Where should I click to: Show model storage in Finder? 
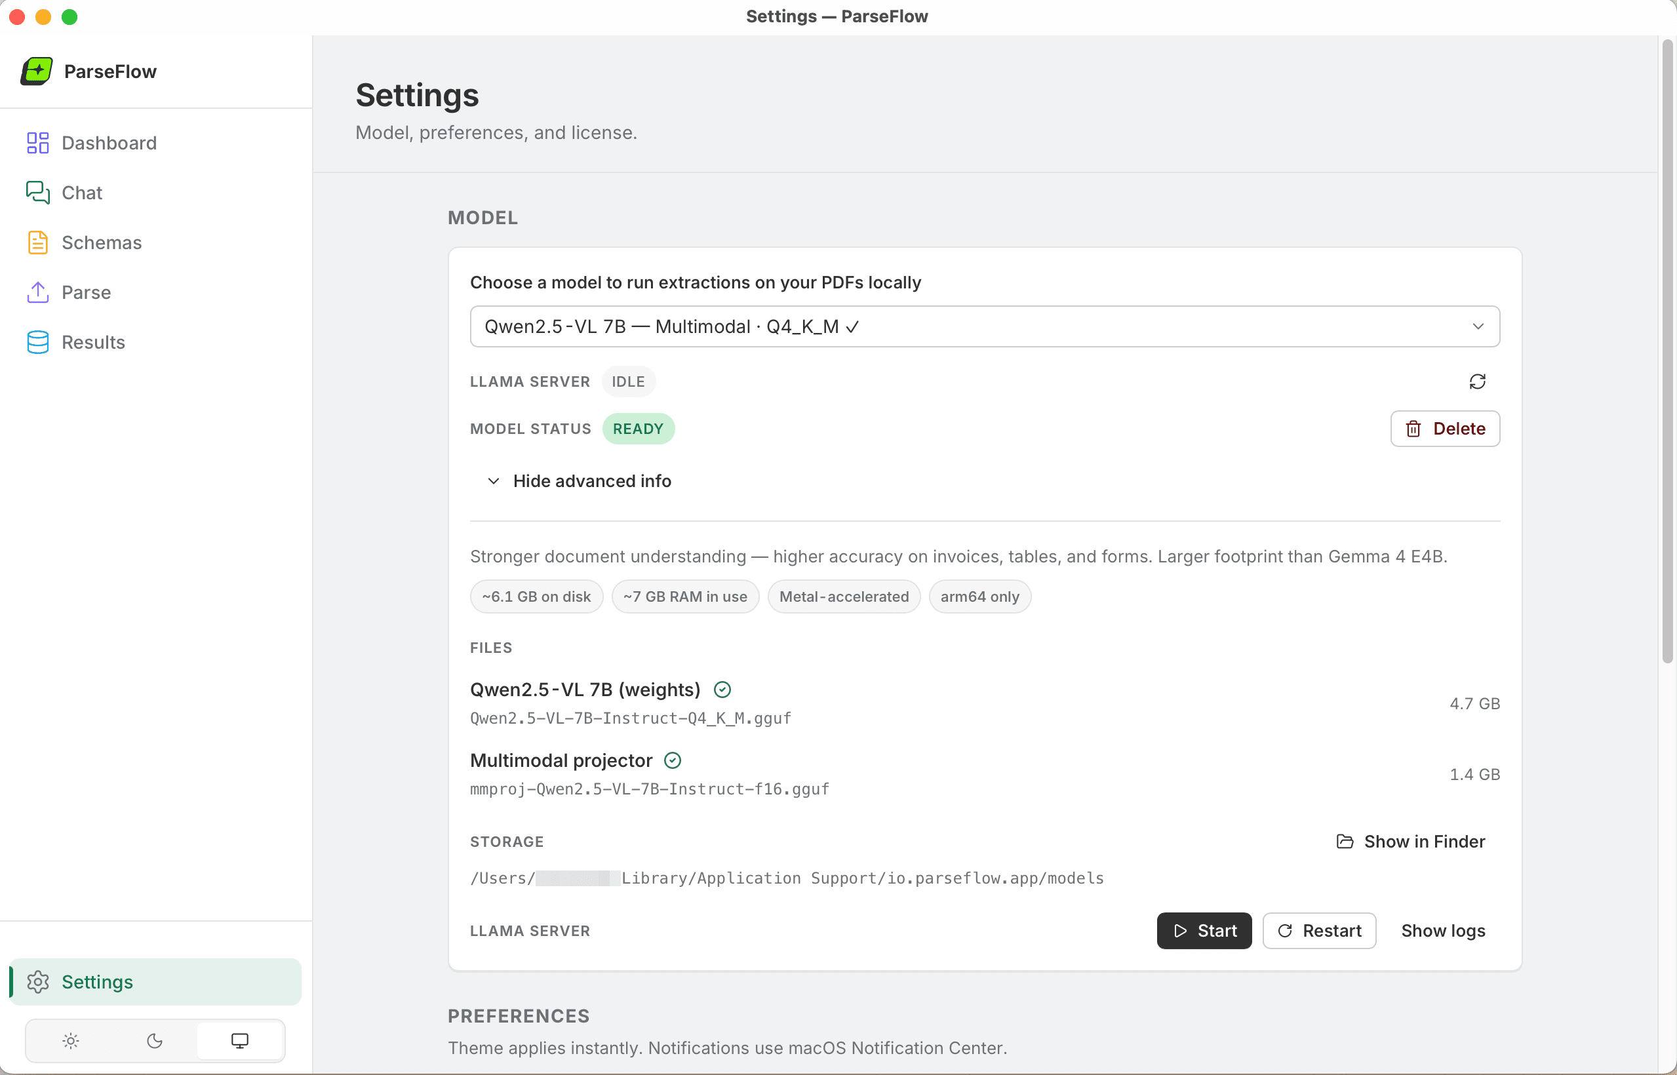tap(1410, 841)
